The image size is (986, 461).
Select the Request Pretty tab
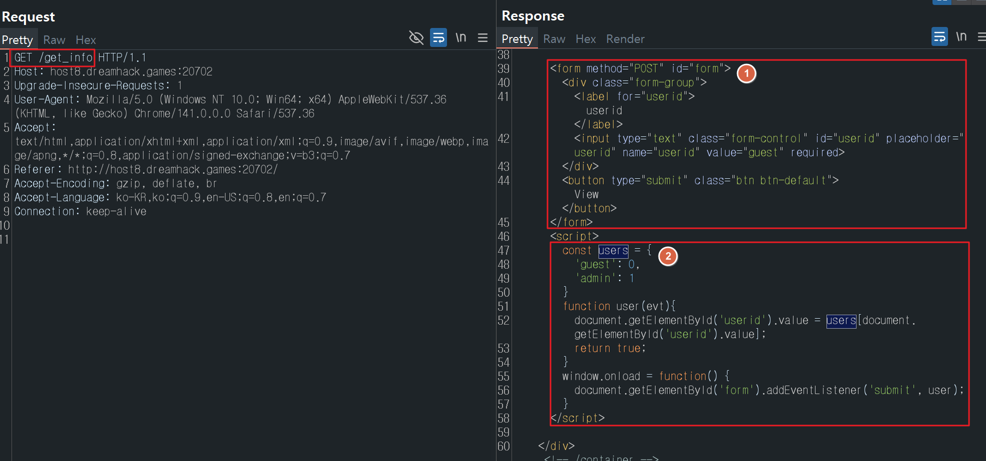pos(17,40)
